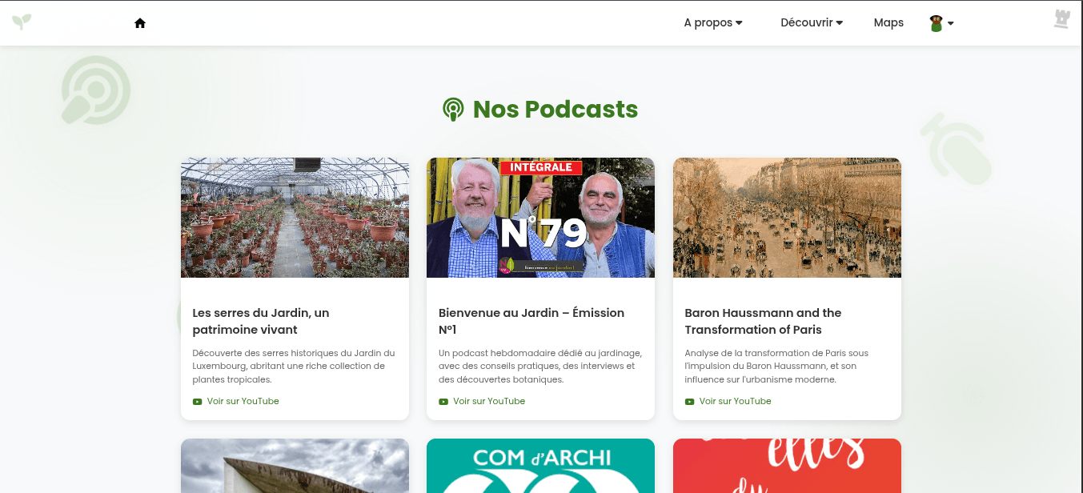Click YouTube icon under Les serres du Jardin
The image size is (1083, 493).
(x=197, y=402)
